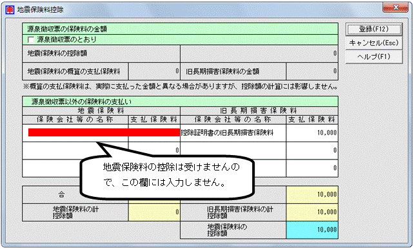Enable the 源泉徴収票のとおり checkbox
Viewport: 414px width, 249px height.
coord(31,40)
